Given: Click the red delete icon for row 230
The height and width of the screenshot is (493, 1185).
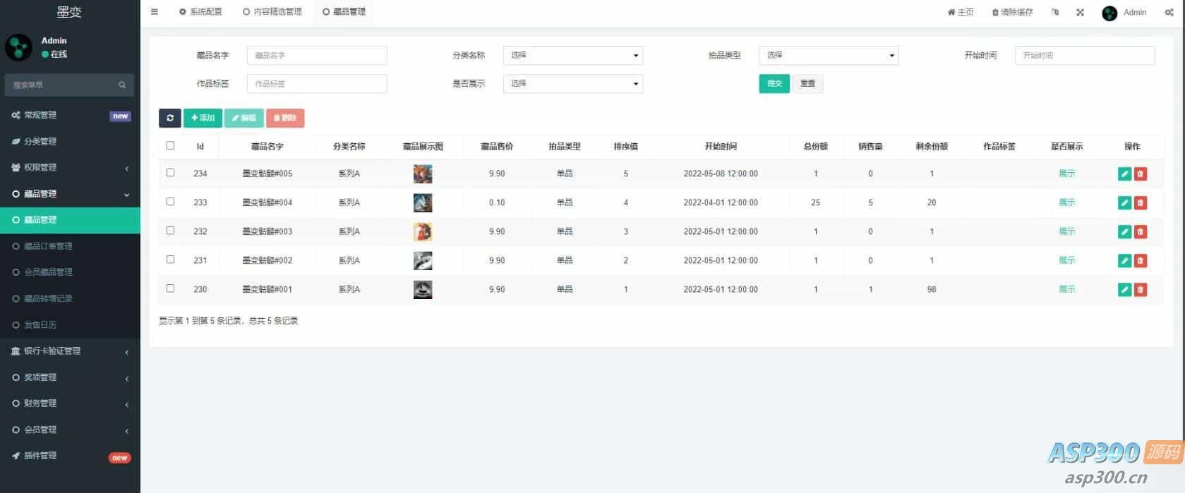Looking at the screenshot, I should click(1140, 290).
